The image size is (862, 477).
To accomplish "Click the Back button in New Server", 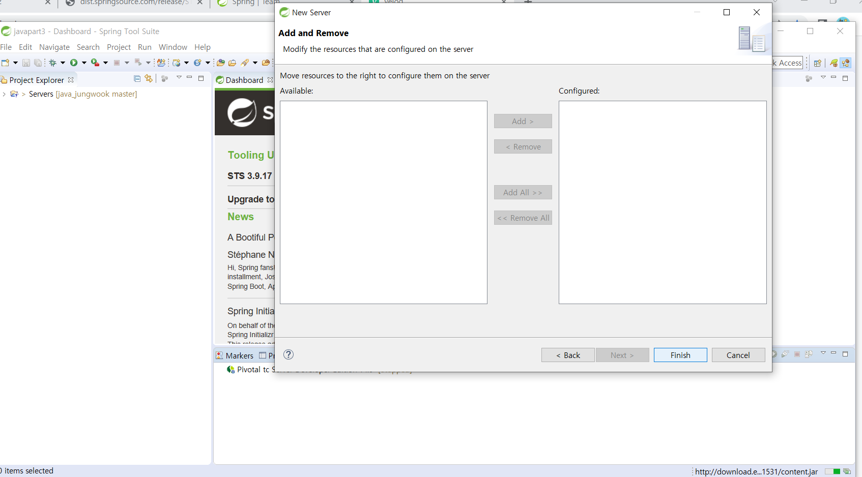I will pos(568,355).
